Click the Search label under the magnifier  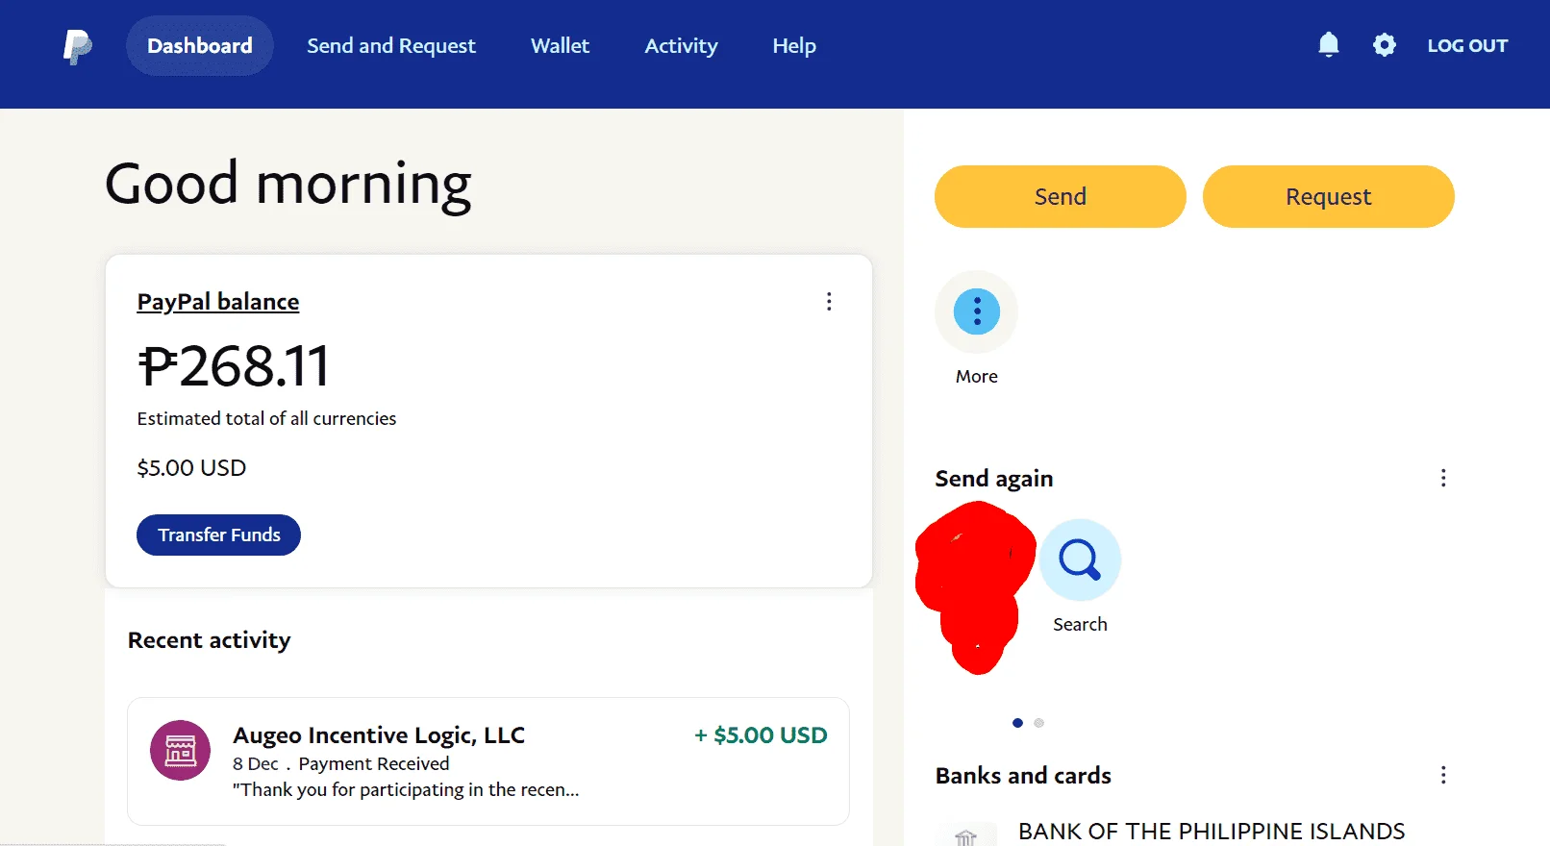tap(1080, 625)
